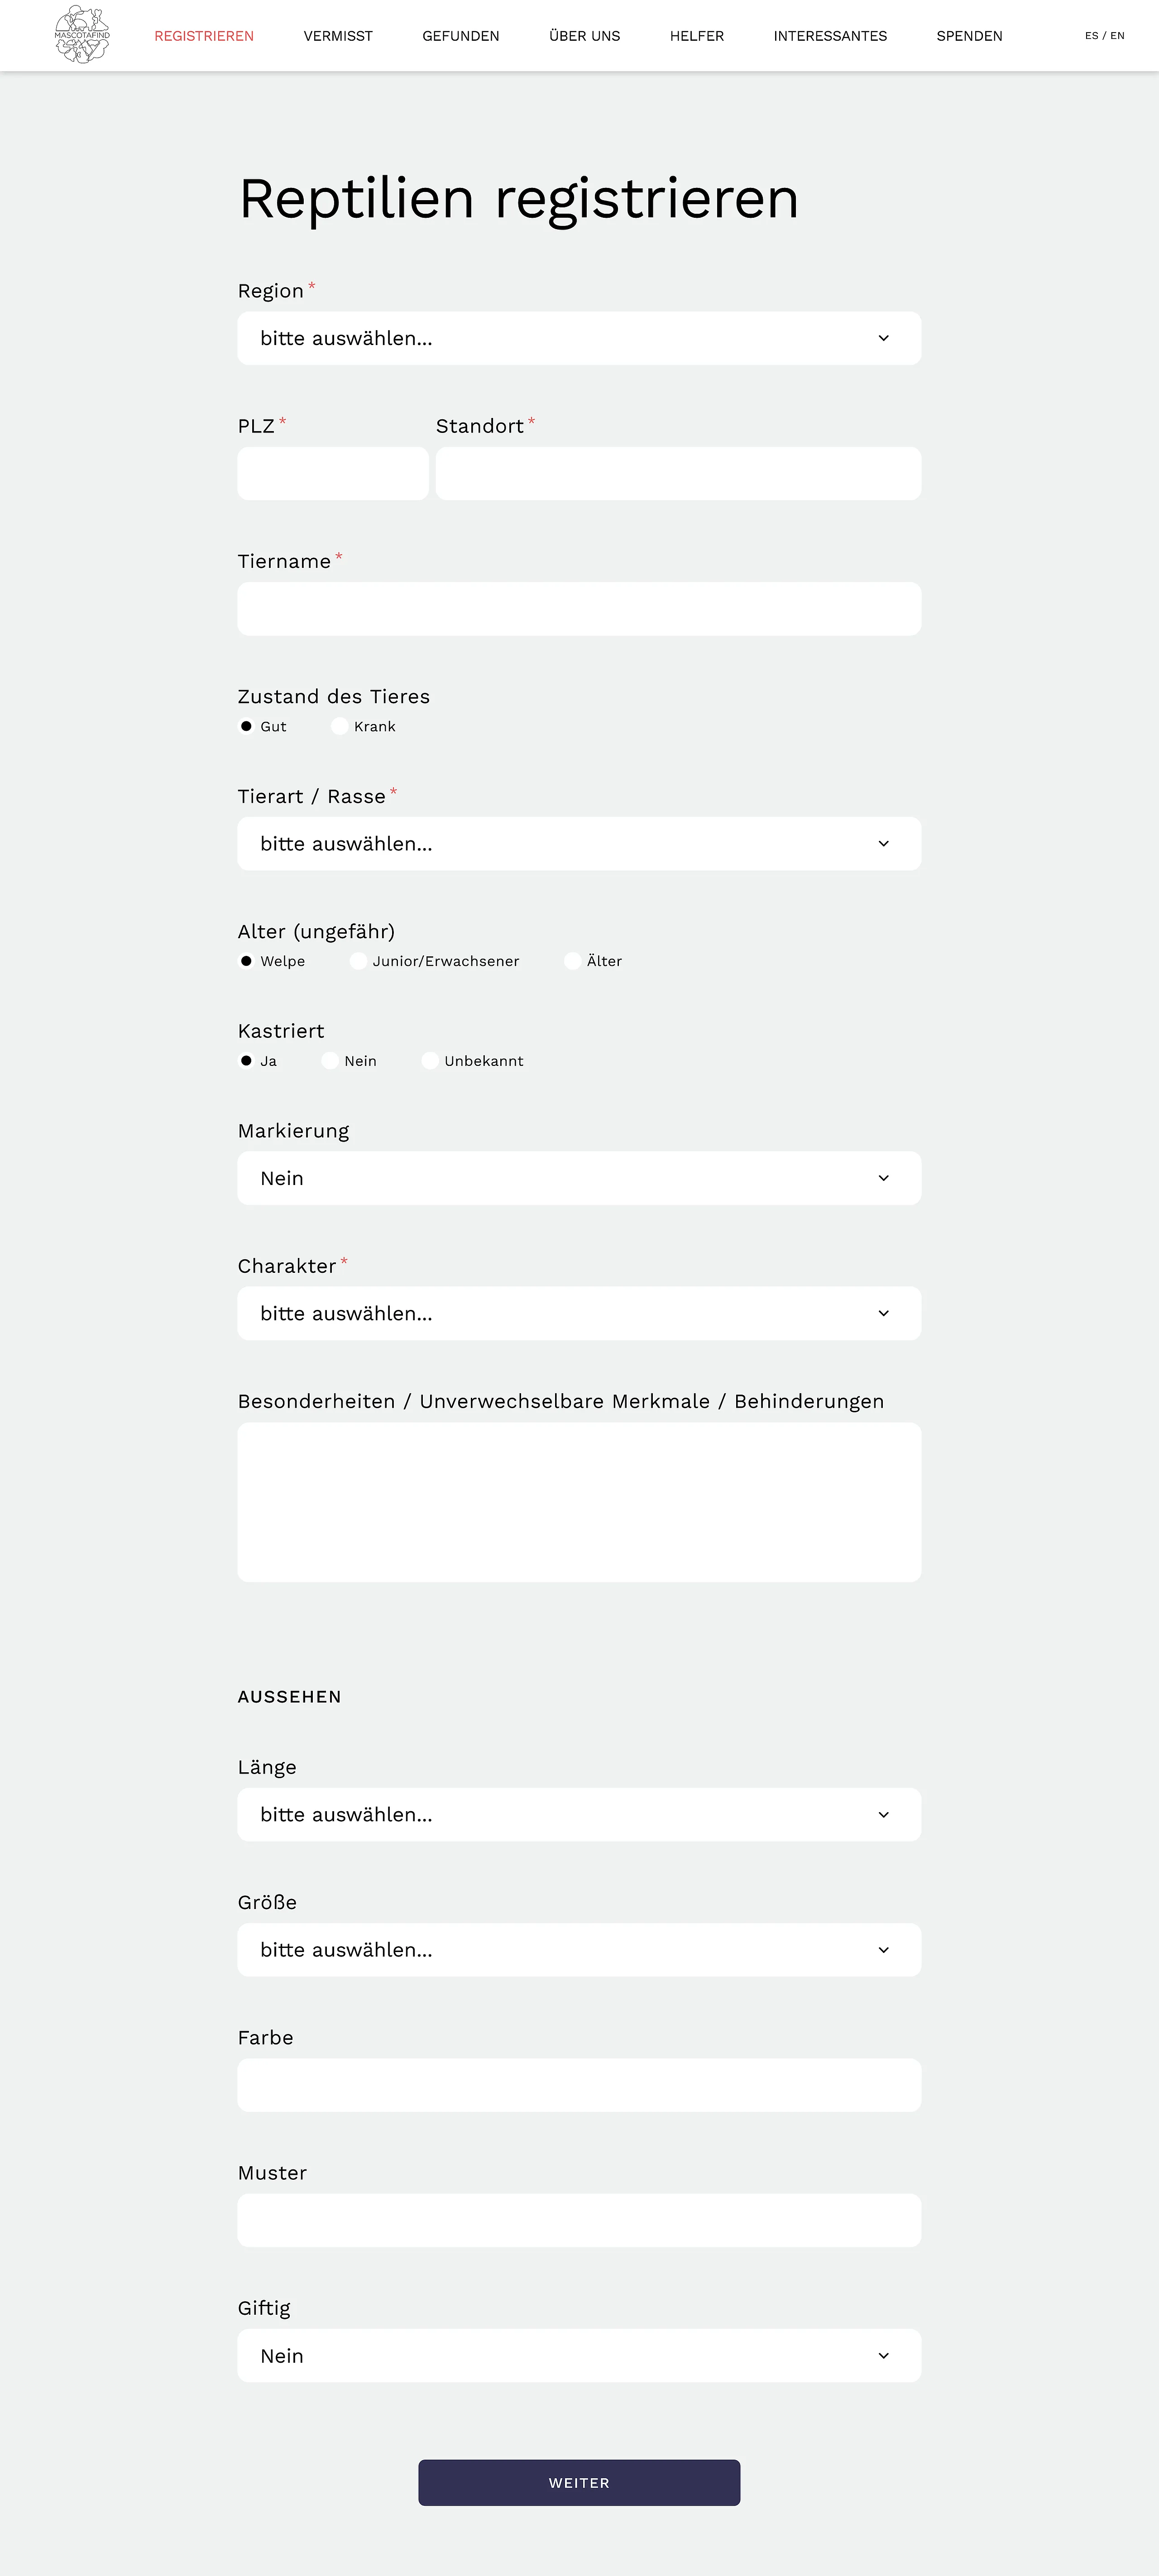The height and width of the screenshot is (2576, 1159).
Task: Expand the Tierart / Rasse dropdown
Action: pos(578,844)
